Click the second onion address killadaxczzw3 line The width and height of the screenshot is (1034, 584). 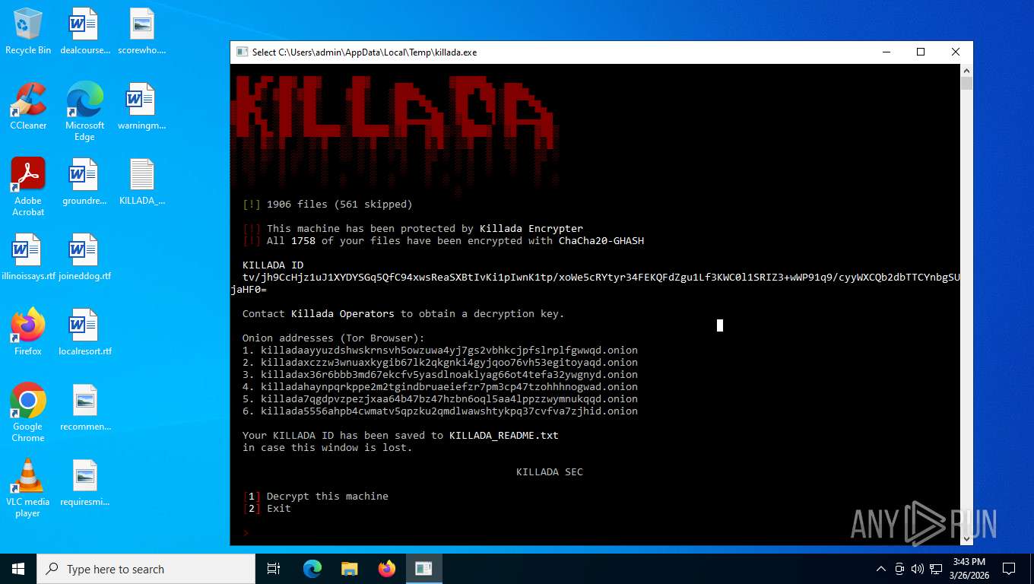click(440, 362)
